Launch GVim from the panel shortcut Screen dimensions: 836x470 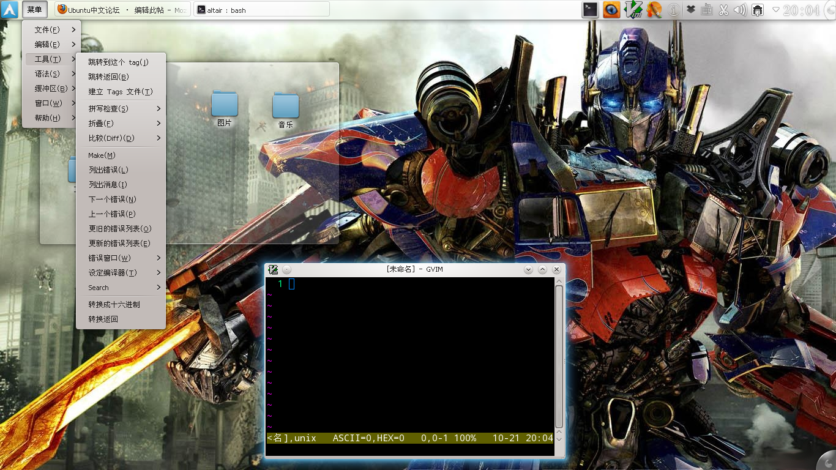pyautogui.click(x=633, y=10)
